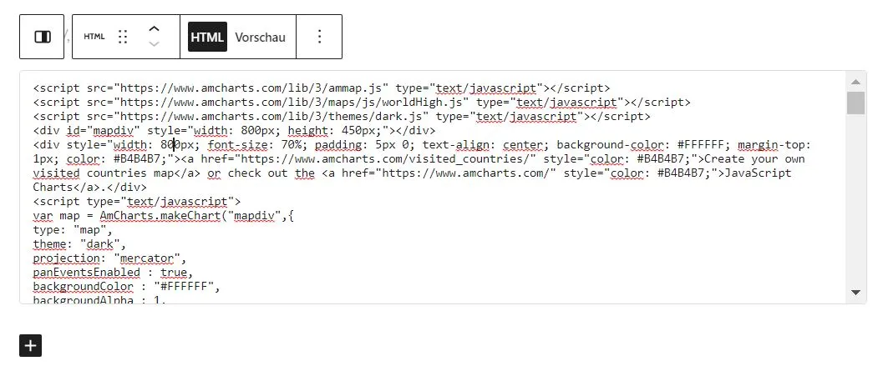
Task: Grab the block drag handle icon
Action: (123, 37)
